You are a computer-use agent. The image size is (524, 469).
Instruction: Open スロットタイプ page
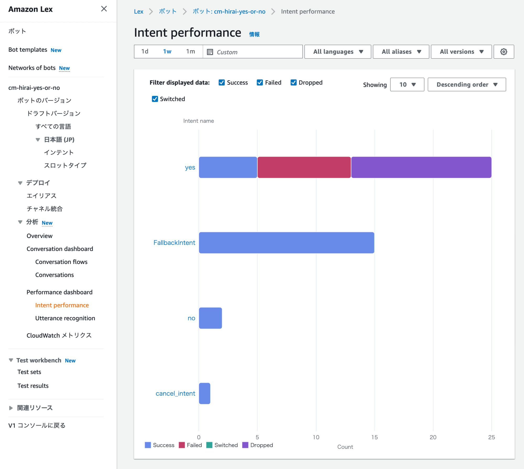pyautogui.click(x=65, y=165)
